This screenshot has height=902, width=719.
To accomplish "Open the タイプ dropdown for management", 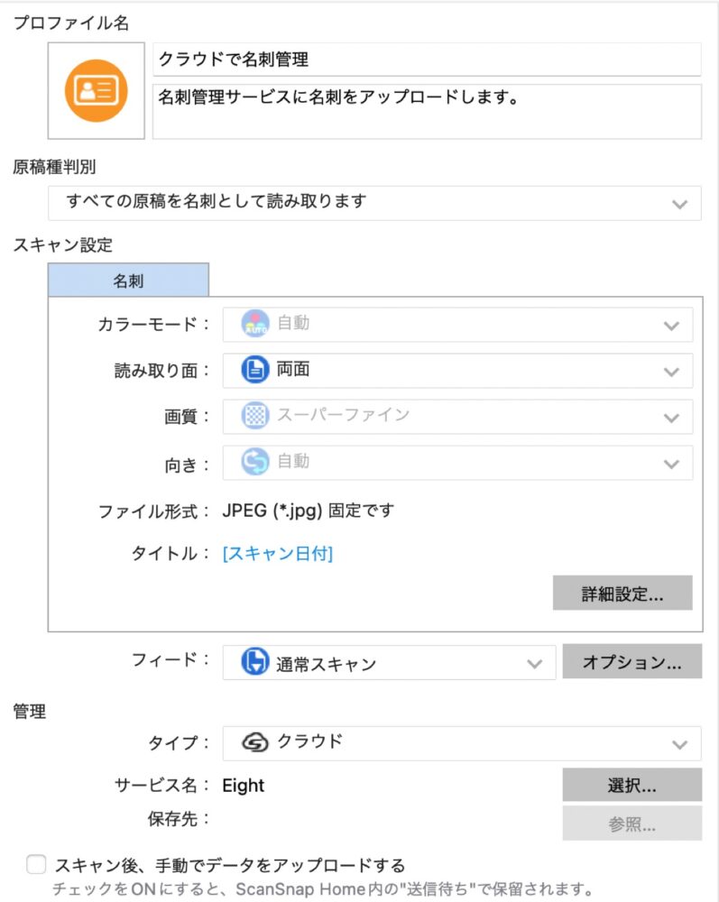I will [680, 743].
